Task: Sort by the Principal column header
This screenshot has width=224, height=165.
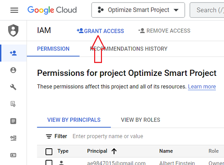Action: (97, 151)
